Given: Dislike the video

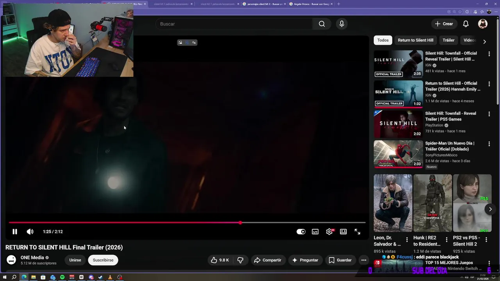Looking at the screenshot, I should (241, 260).
